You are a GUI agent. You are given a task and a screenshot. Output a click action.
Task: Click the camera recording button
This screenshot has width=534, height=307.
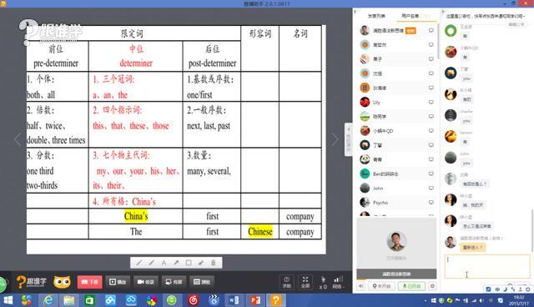tap(145, 282)
